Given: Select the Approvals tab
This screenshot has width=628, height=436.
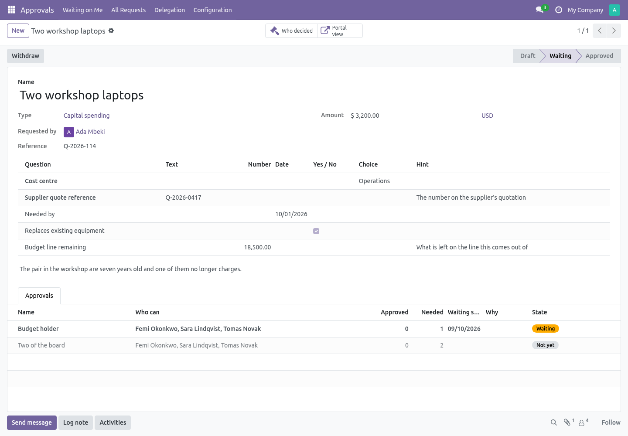Looking at the screenshot, I should tap(39, 296).
